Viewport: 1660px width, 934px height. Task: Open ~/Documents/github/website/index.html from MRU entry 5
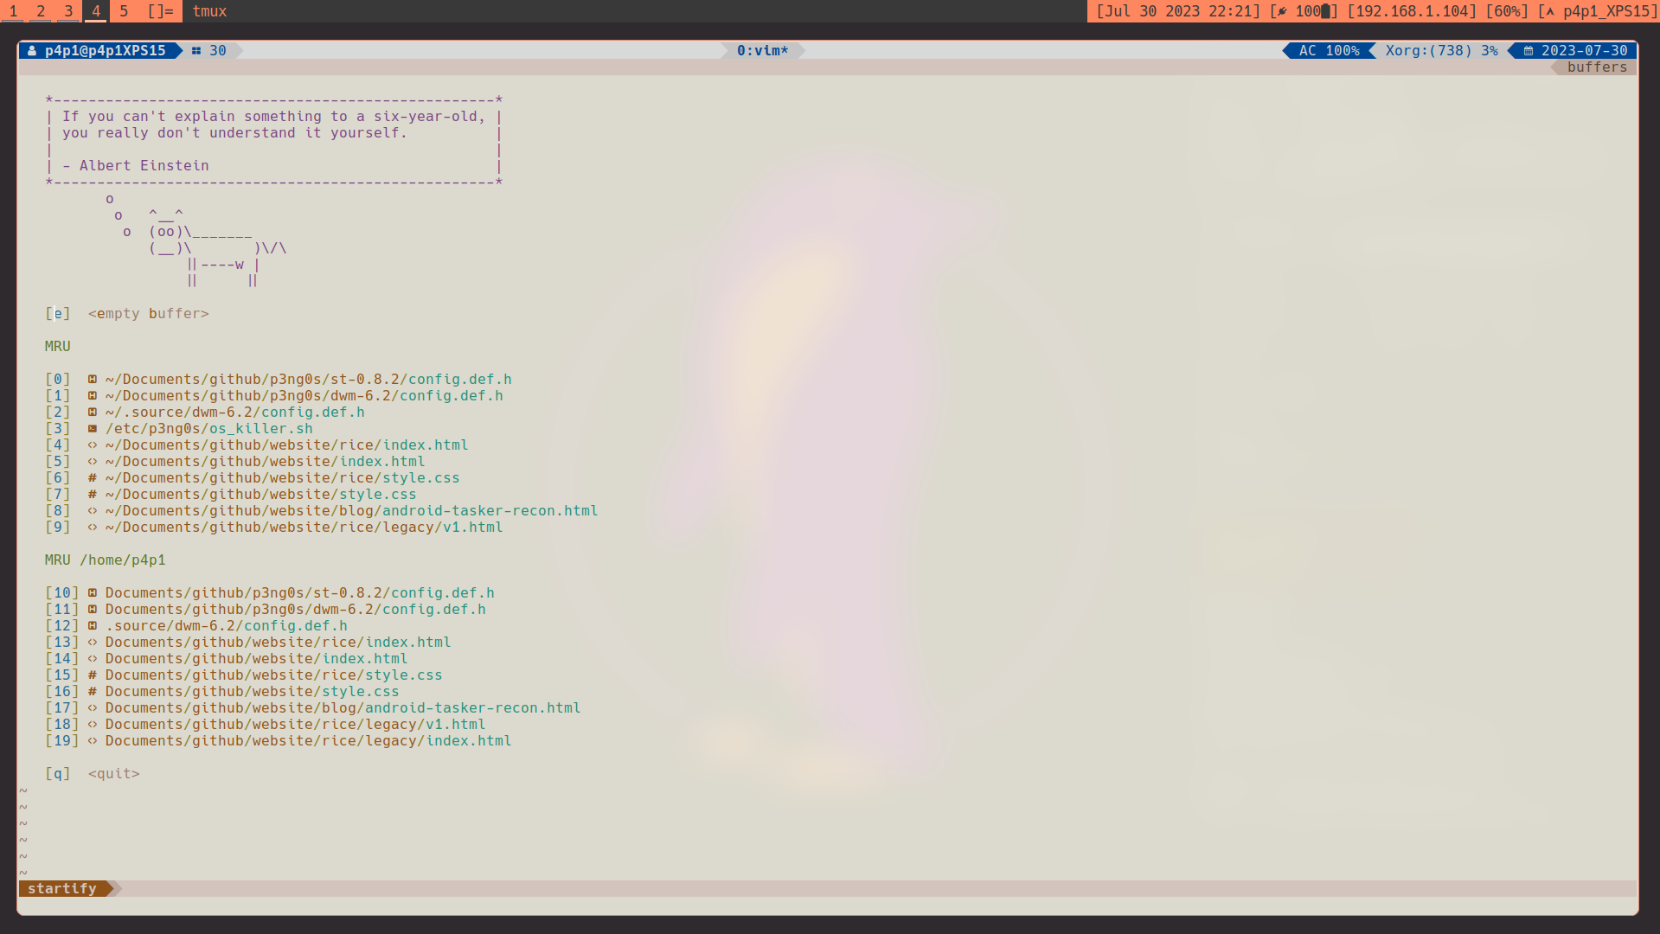[x=265, y=462]
